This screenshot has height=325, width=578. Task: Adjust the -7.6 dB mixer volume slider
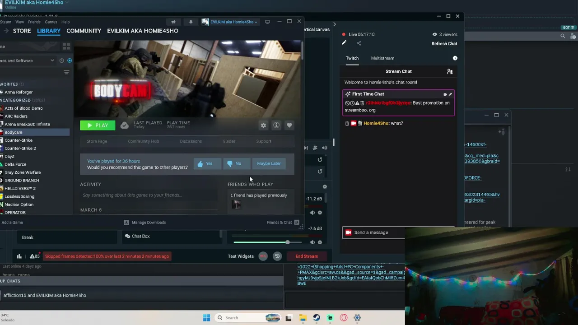(267, 242)
